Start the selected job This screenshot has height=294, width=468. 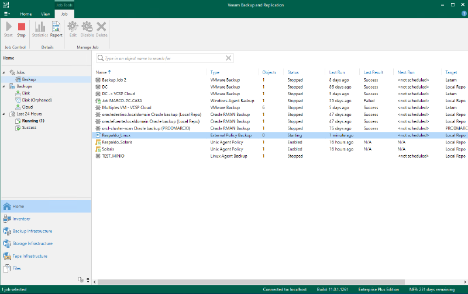pos(8,29)
